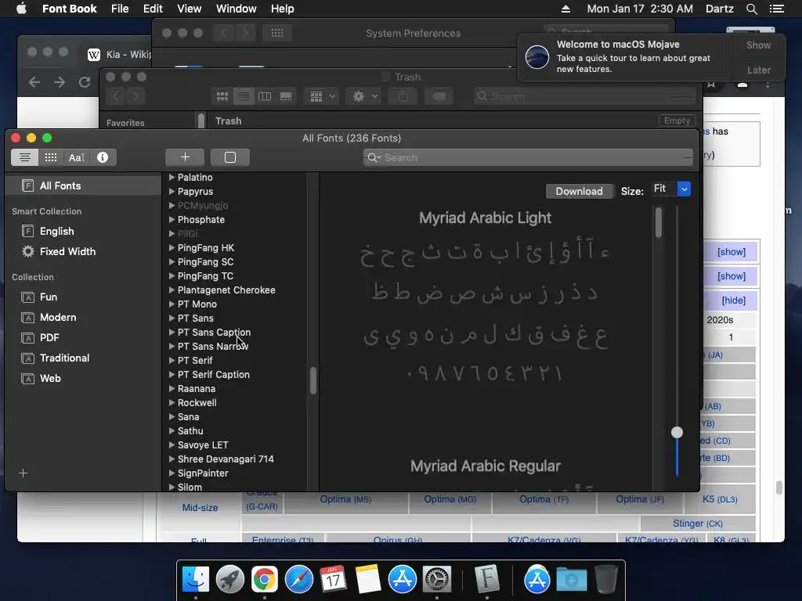Open Google Chrome from the Dock
This screenshot has height=601, width=802.
click(265, 580)
